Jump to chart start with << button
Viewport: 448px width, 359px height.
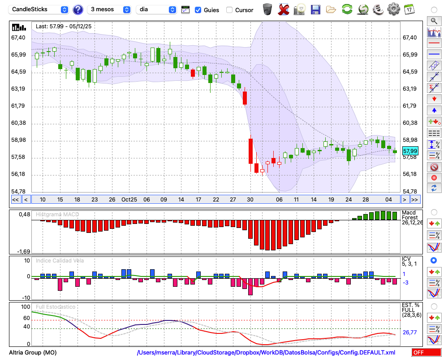coord(16,200)
